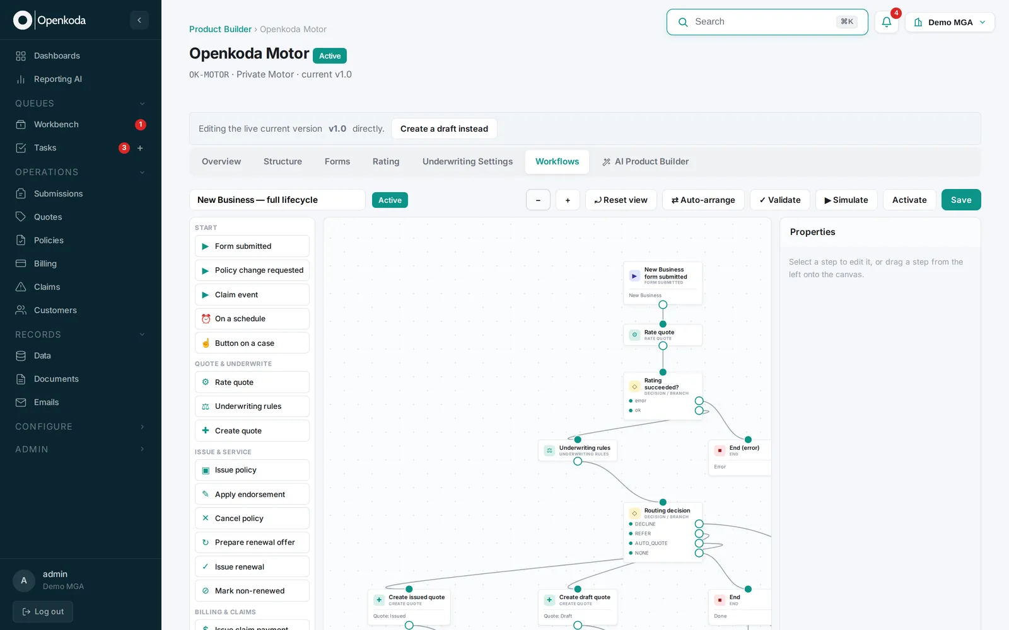Click the Search input field

767,22
